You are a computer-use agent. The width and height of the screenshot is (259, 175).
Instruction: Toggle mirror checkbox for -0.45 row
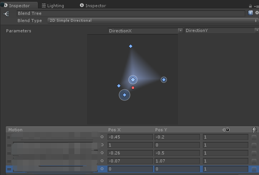(254, 137)
